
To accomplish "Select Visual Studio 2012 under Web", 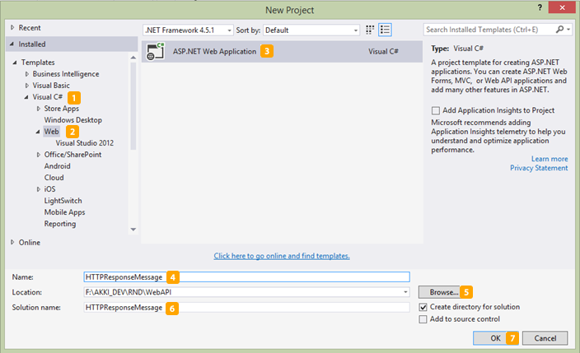I will click(85, 143).
